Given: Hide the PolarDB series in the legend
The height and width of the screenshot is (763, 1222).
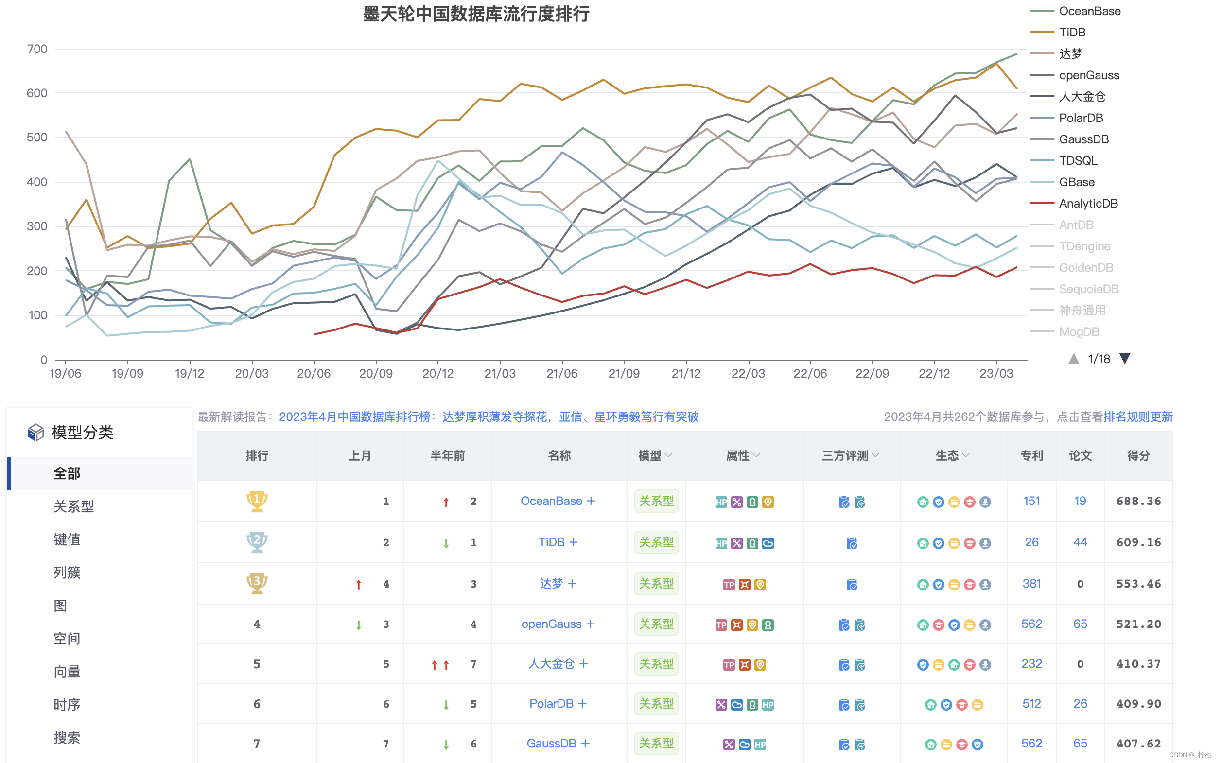Looking at the screenshot, I should [x=1067, y=118].
